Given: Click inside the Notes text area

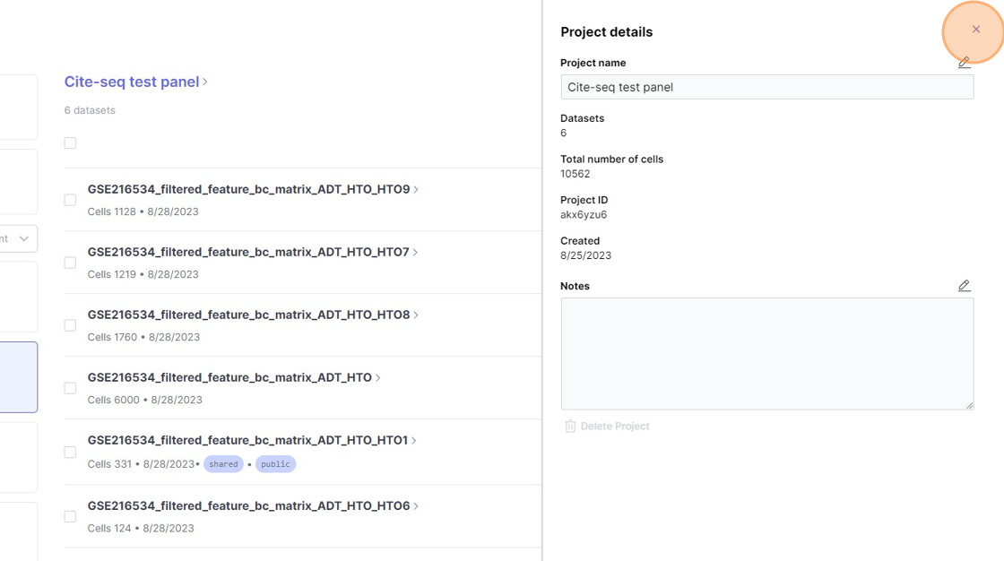Looking at the screenshot, I should [x=766, y=353].
